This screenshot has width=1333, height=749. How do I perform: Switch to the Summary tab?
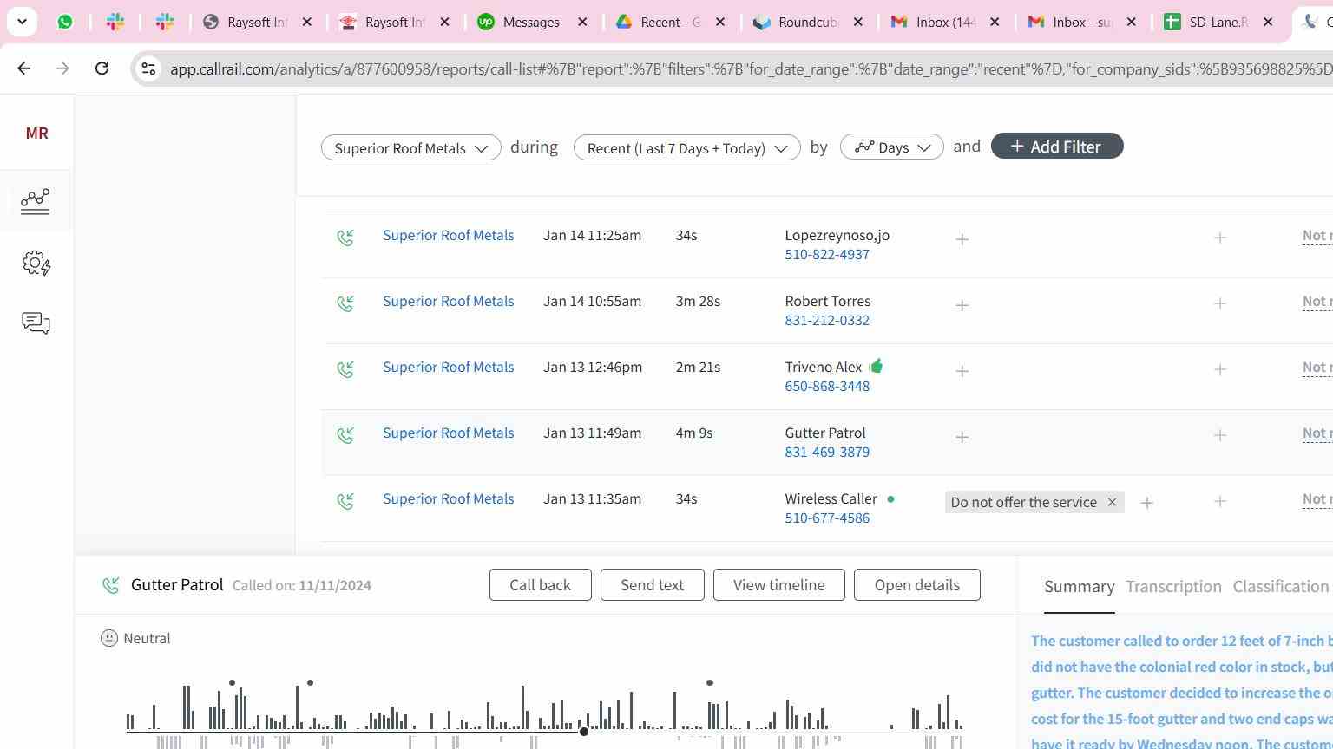pos(1079,587)
